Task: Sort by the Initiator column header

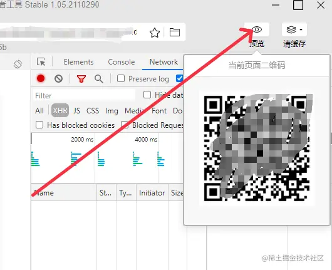Action: tap(152, 193)
